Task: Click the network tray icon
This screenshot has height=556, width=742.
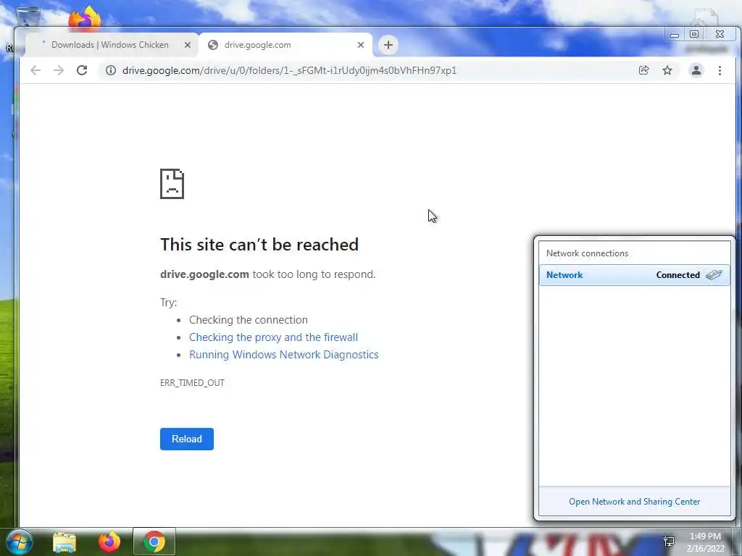Action: pos(669,542)
